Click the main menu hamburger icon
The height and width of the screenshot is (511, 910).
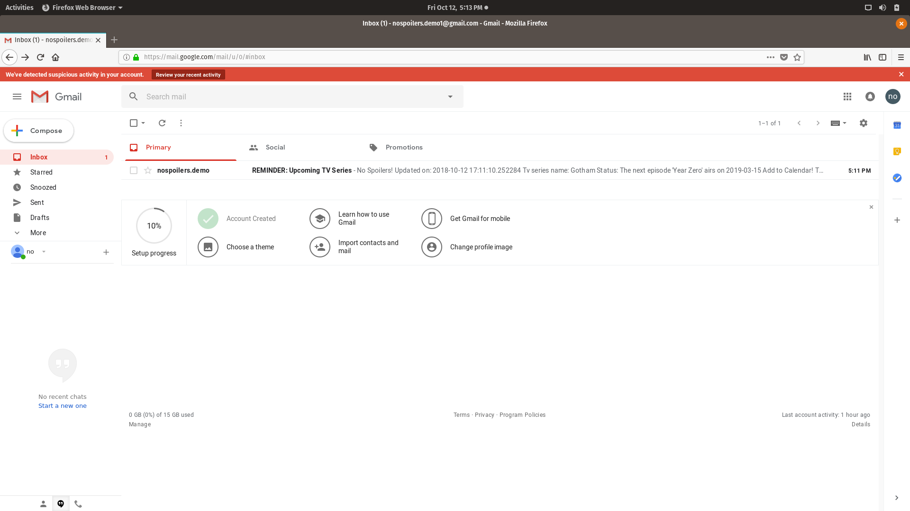[17, 97]
